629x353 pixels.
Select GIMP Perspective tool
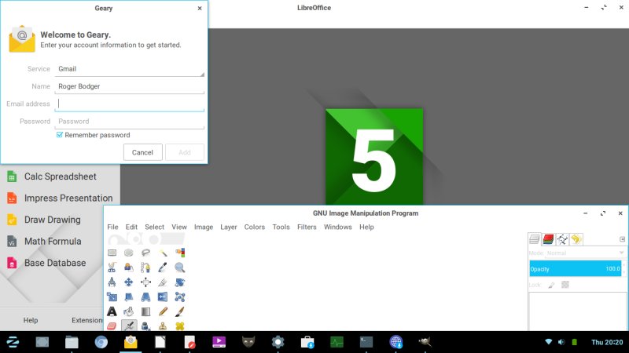[145, 297]
